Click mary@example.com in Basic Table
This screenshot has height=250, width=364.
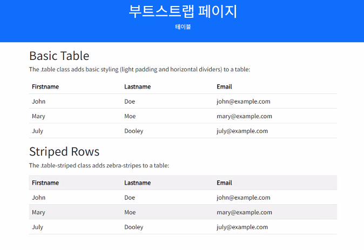pyautogui.click(x=244, y=116)
